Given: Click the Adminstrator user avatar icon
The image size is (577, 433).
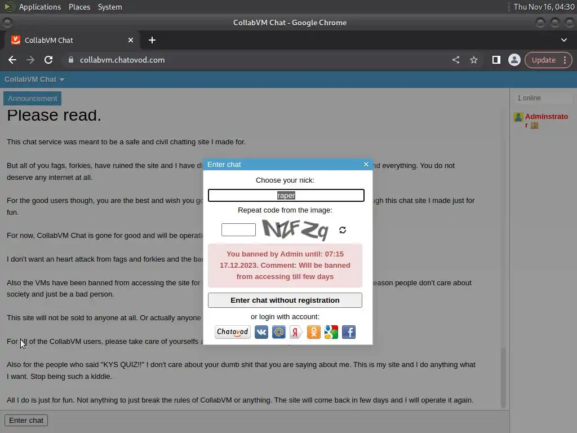Looking at the screenshot, I should (518, 117).
